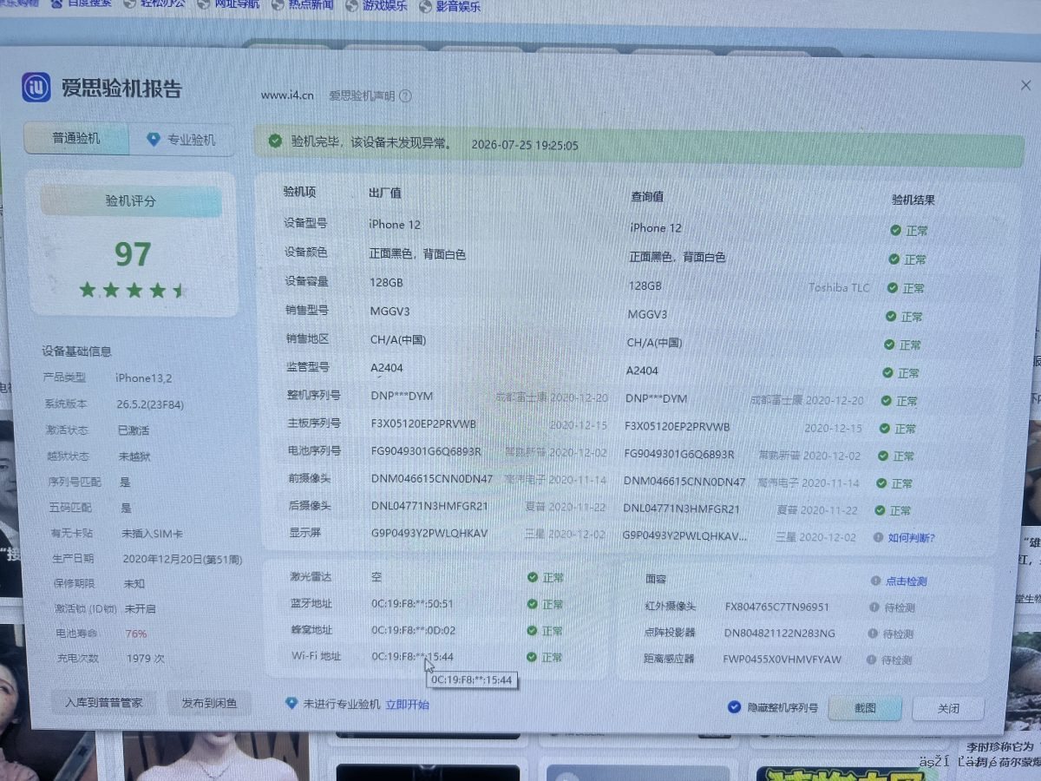Click the 充电次数 1979 次 value

pyautogui.click(x=145, y=659)
